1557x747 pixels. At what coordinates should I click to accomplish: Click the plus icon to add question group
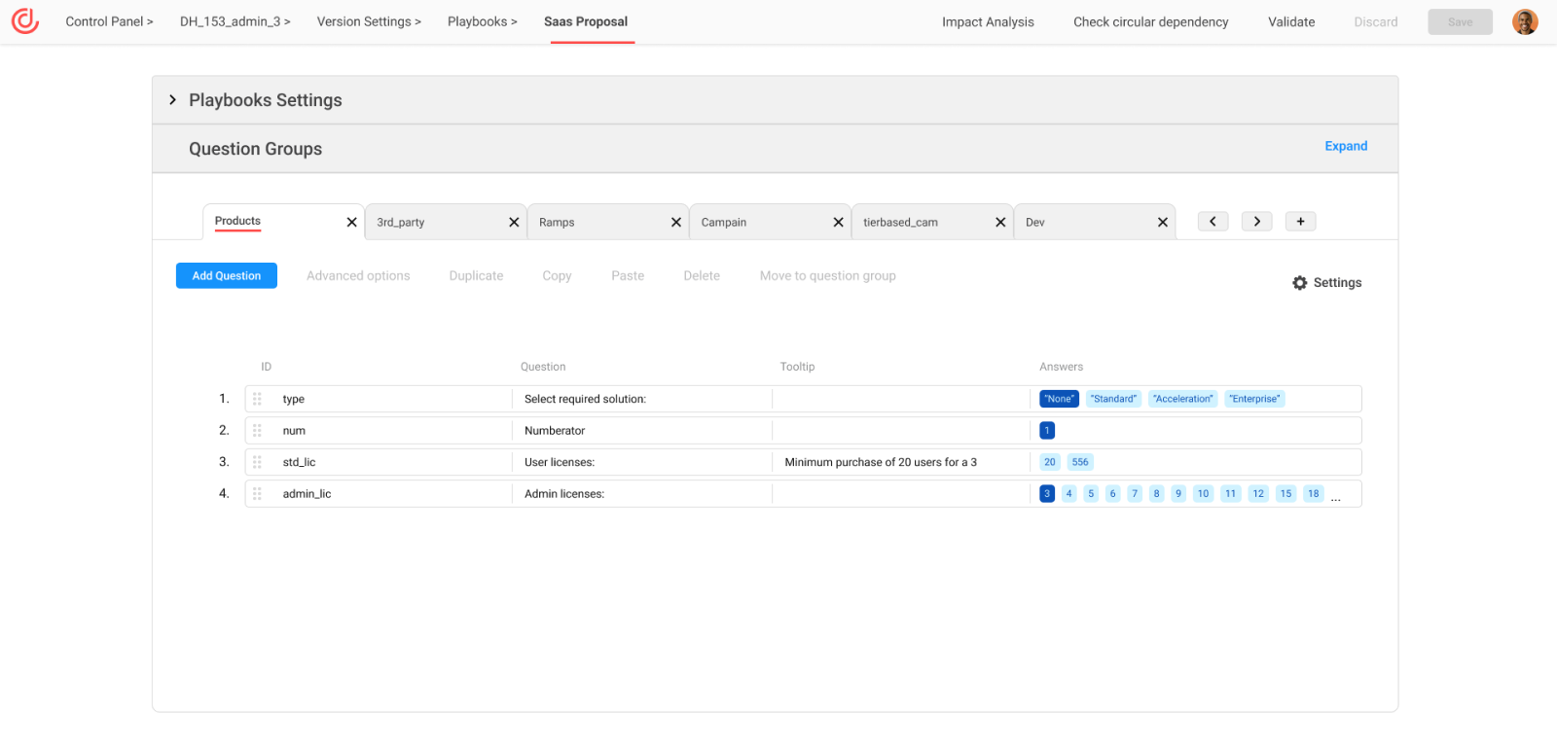click(1300, 222)
